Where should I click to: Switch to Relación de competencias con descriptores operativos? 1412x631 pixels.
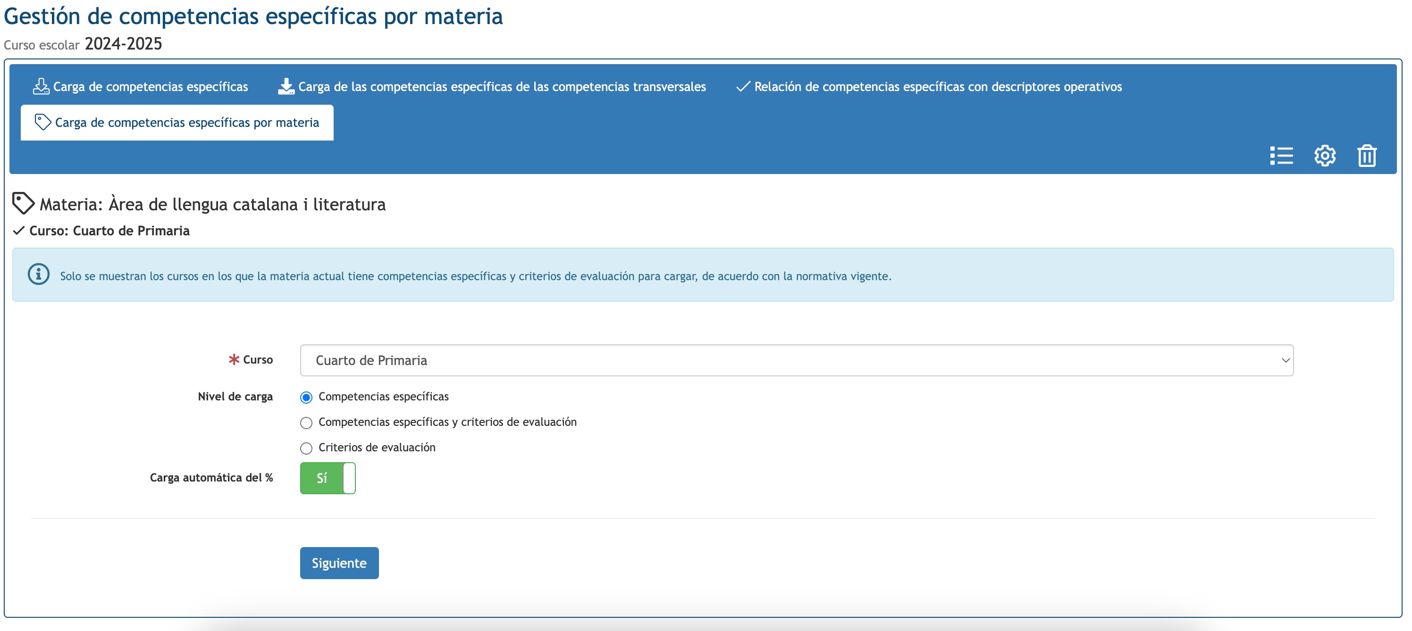pos(937,87)
